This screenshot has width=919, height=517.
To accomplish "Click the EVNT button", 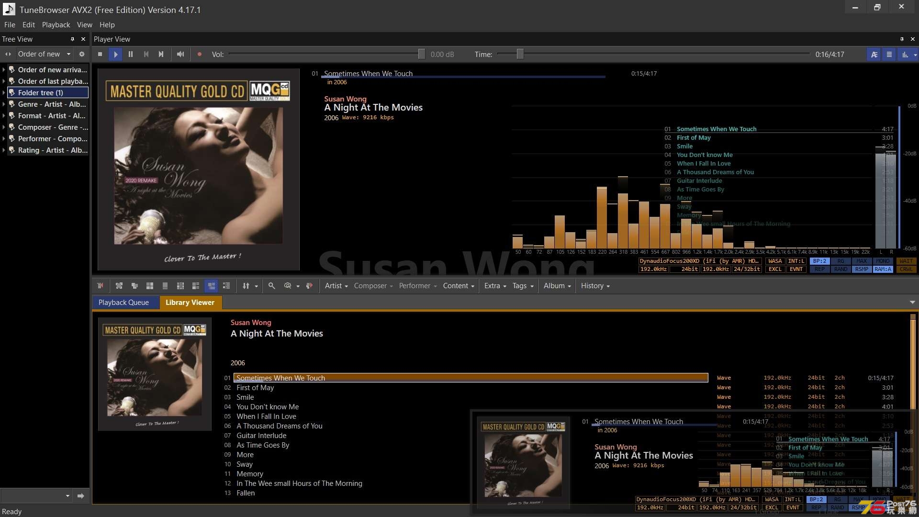I will 796,270.
